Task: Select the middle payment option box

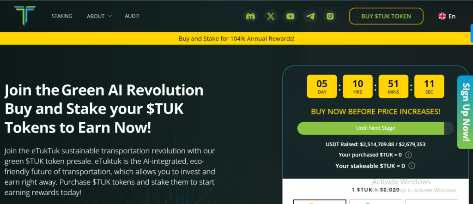Action: [x=376, y=202]
